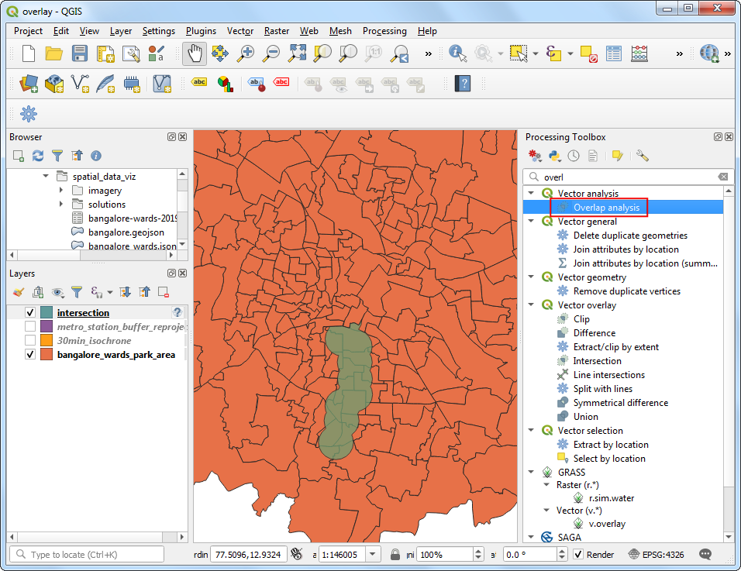Open processing History via clock icon

point(573,156)
